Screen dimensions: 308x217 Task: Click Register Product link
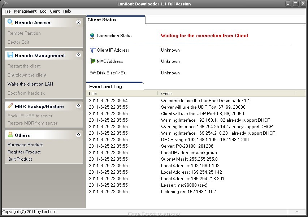tap(24, 152)
